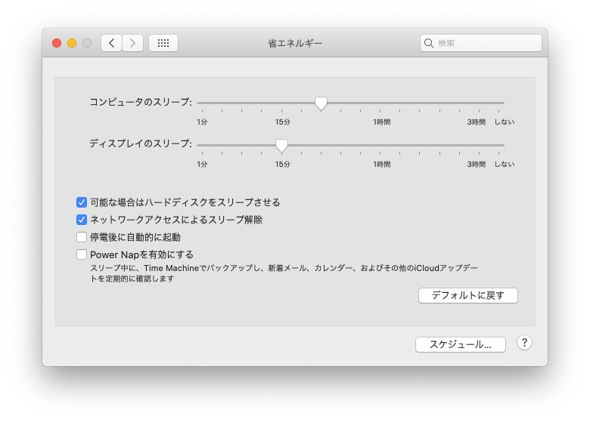590x422 pixels.
Task: Click the 省エネルギー window title
Action: pyautogui.click(x=295, y=44)
